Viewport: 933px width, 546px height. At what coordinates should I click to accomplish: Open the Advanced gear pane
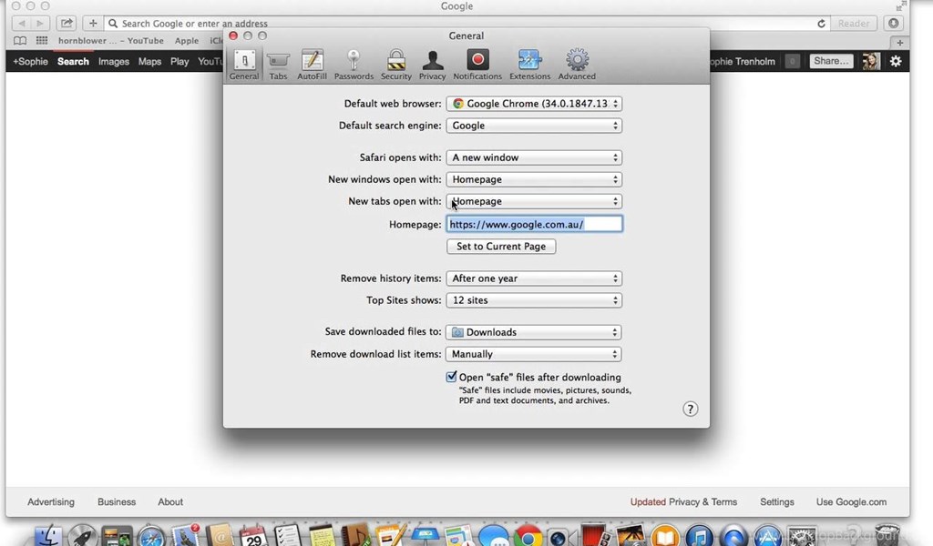click(577, 65)
